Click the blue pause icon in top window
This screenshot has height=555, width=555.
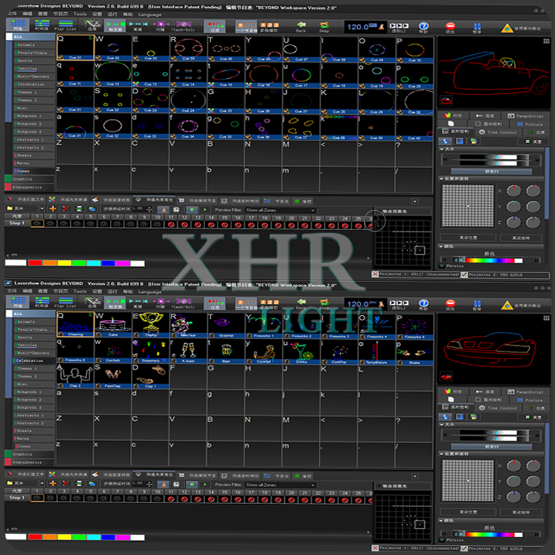click(x=477, y=27)
